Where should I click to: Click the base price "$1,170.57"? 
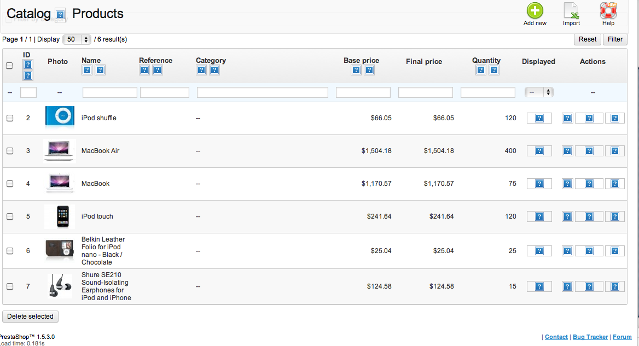tap(376, 184)
